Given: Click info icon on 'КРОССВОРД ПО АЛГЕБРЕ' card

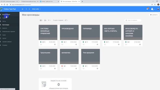Looking at the screenshot, I should pos(140,44).
